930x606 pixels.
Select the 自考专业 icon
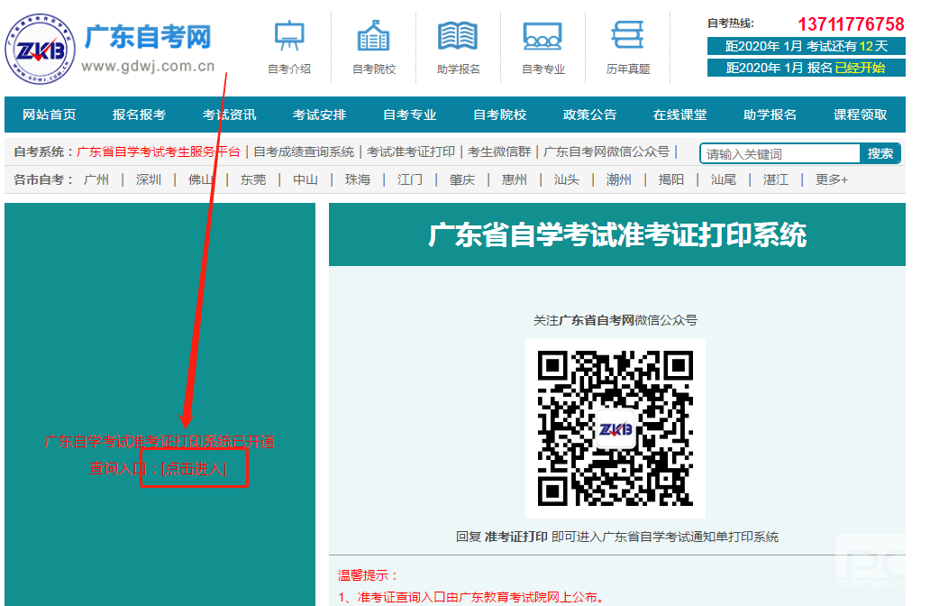click(x=542, y=36)
